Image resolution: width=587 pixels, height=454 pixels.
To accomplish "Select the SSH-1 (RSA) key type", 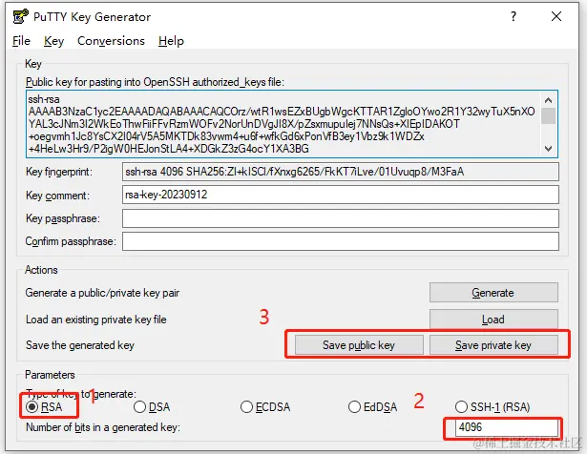I will (x=493, y=407).
